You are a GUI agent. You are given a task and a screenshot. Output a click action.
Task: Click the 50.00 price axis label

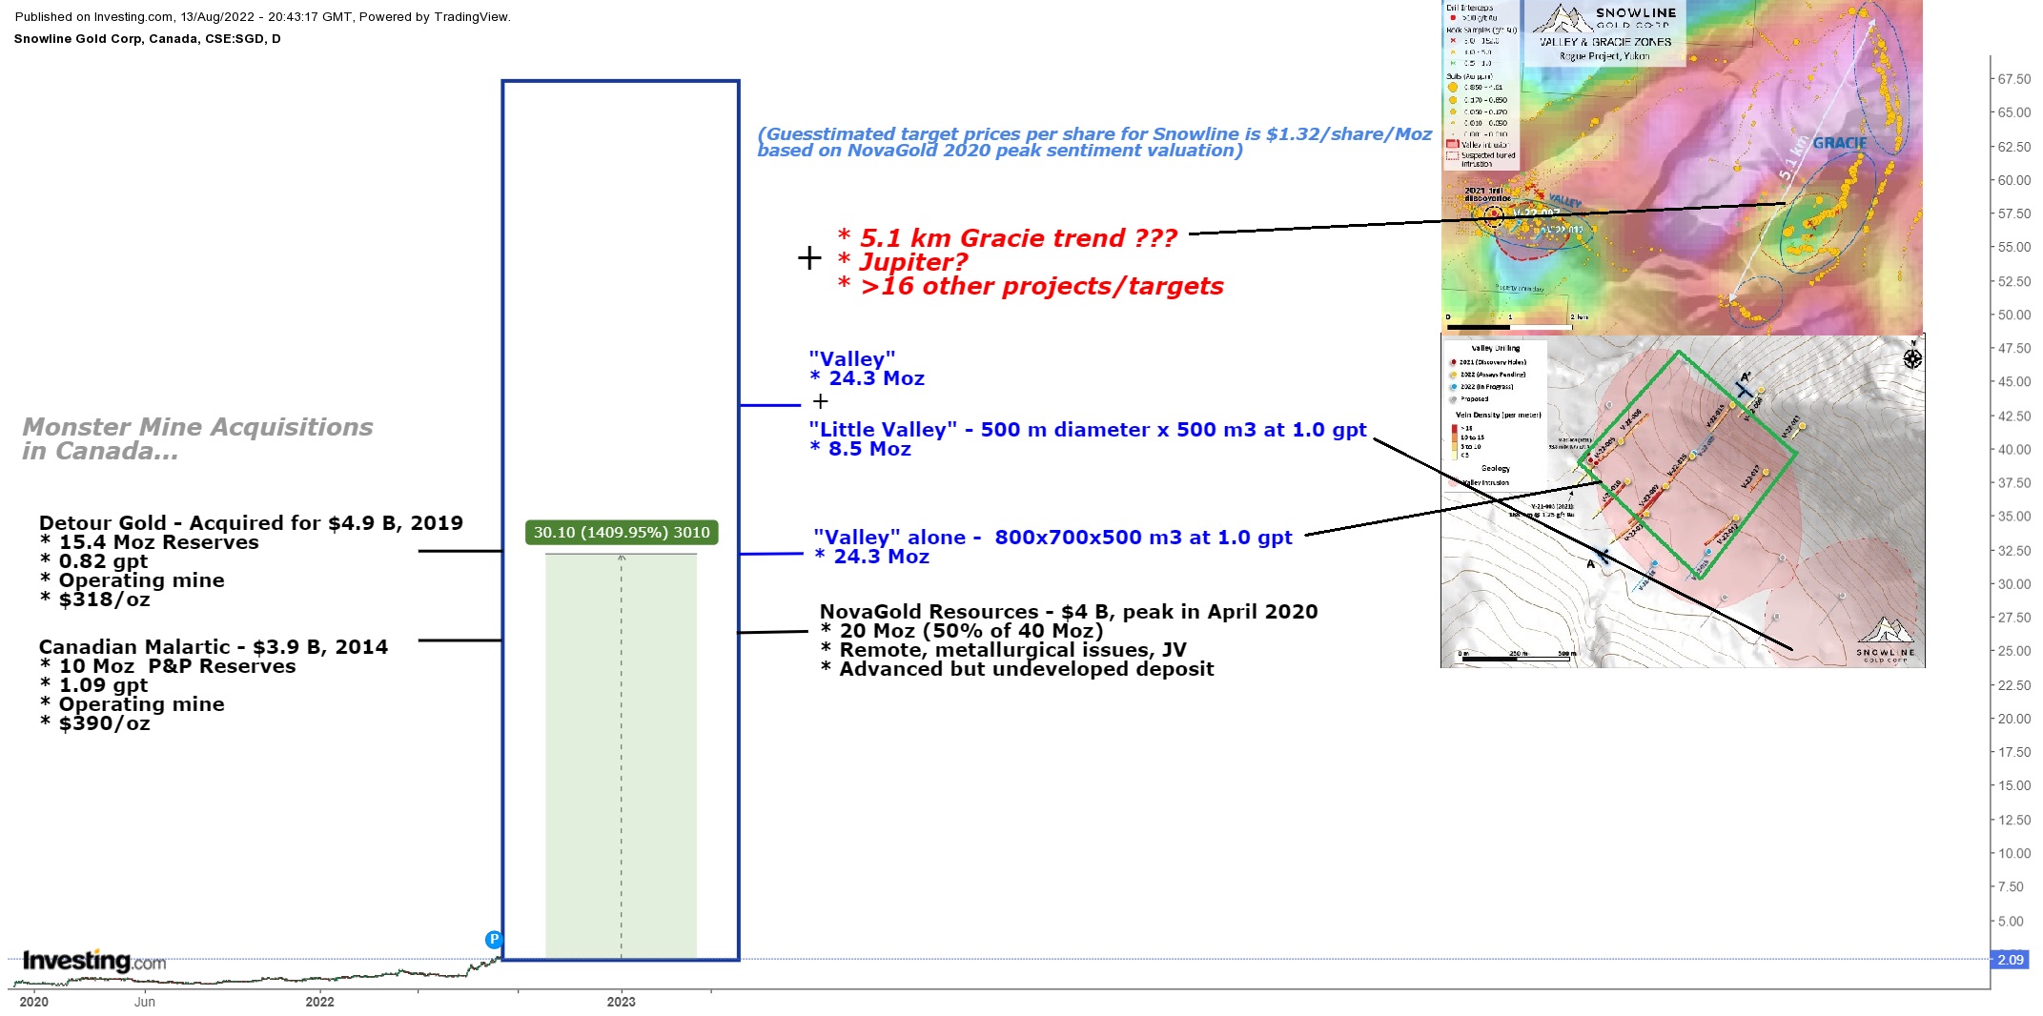tap(2013, 315)
